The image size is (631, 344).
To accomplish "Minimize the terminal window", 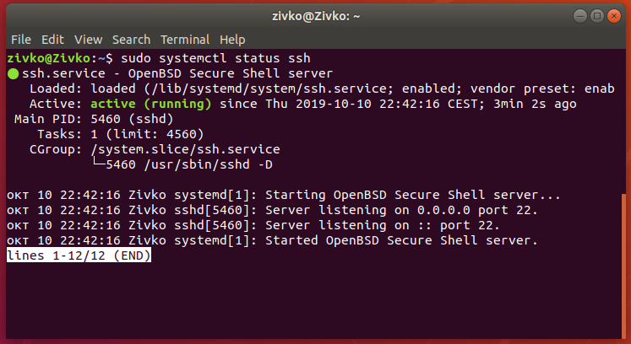I will pos(580,15).
